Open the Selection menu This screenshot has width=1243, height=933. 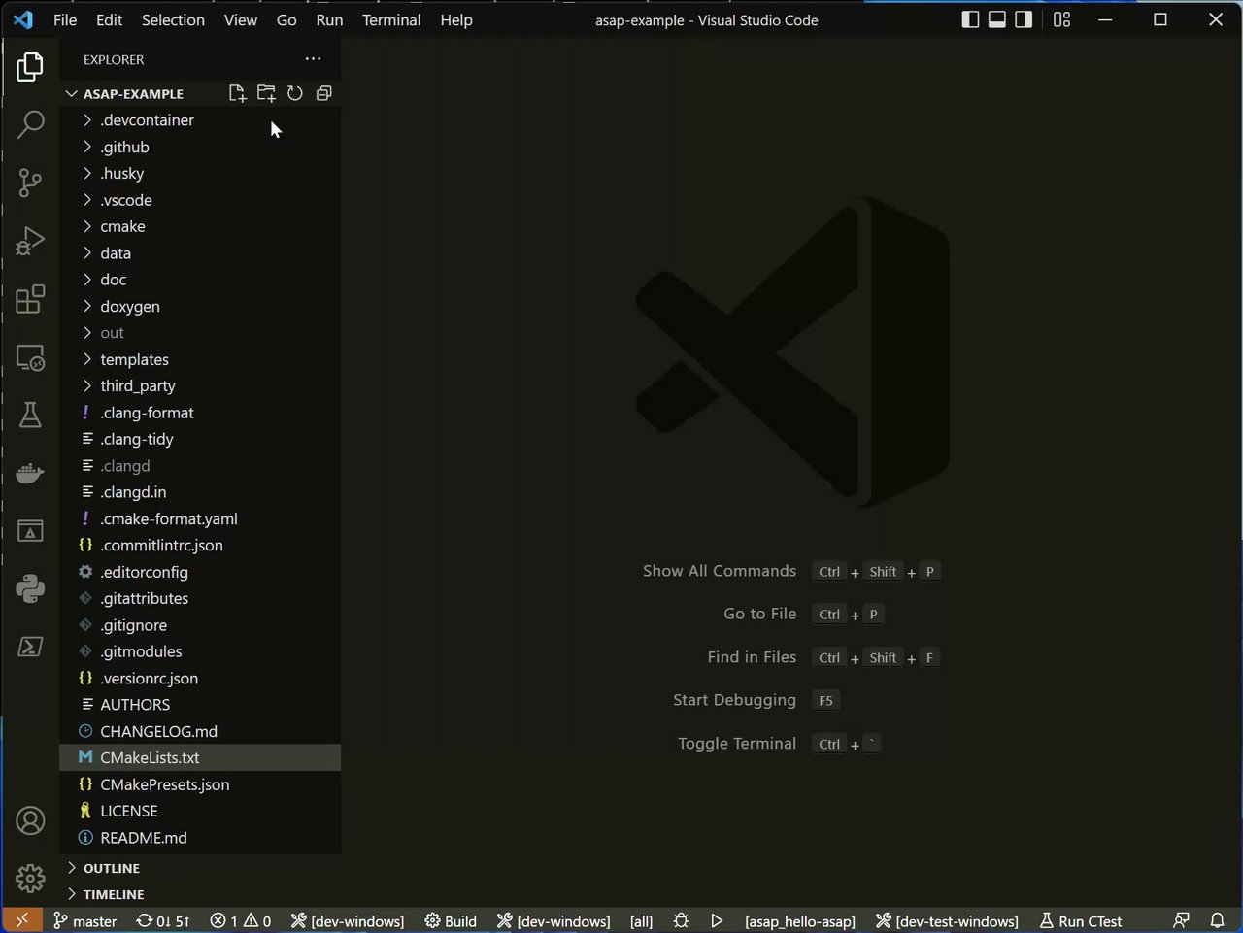pyautogui.click(x=173, y=19)
